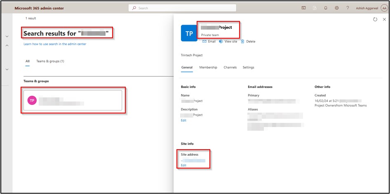
Task: Expand the top chevron in left sidebar
Action: 7,37
